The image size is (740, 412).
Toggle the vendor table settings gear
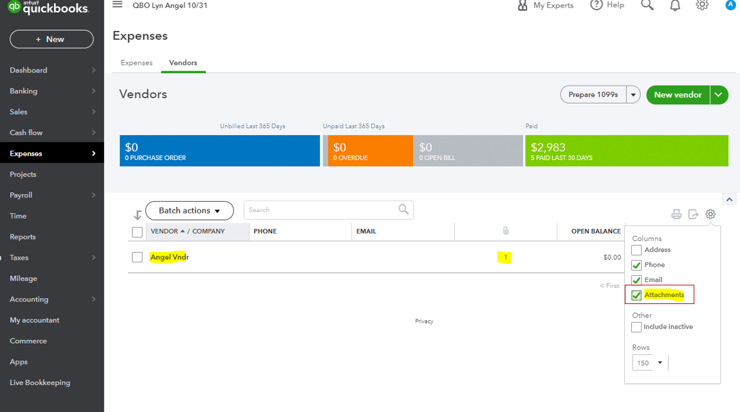click(x=710, y=214)
